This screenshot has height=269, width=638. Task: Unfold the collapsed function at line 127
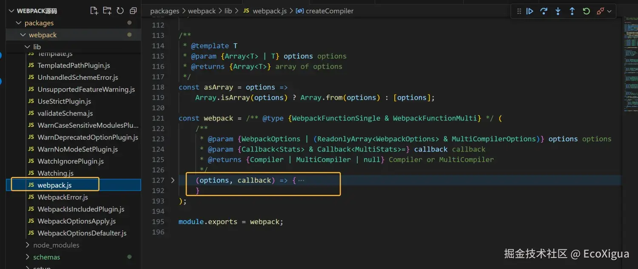(173, 180)
